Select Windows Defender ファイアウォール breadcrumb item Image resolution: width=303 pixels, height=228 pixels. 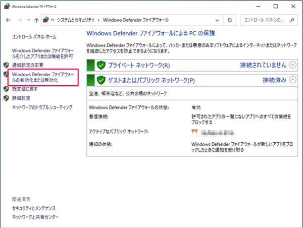136,21
